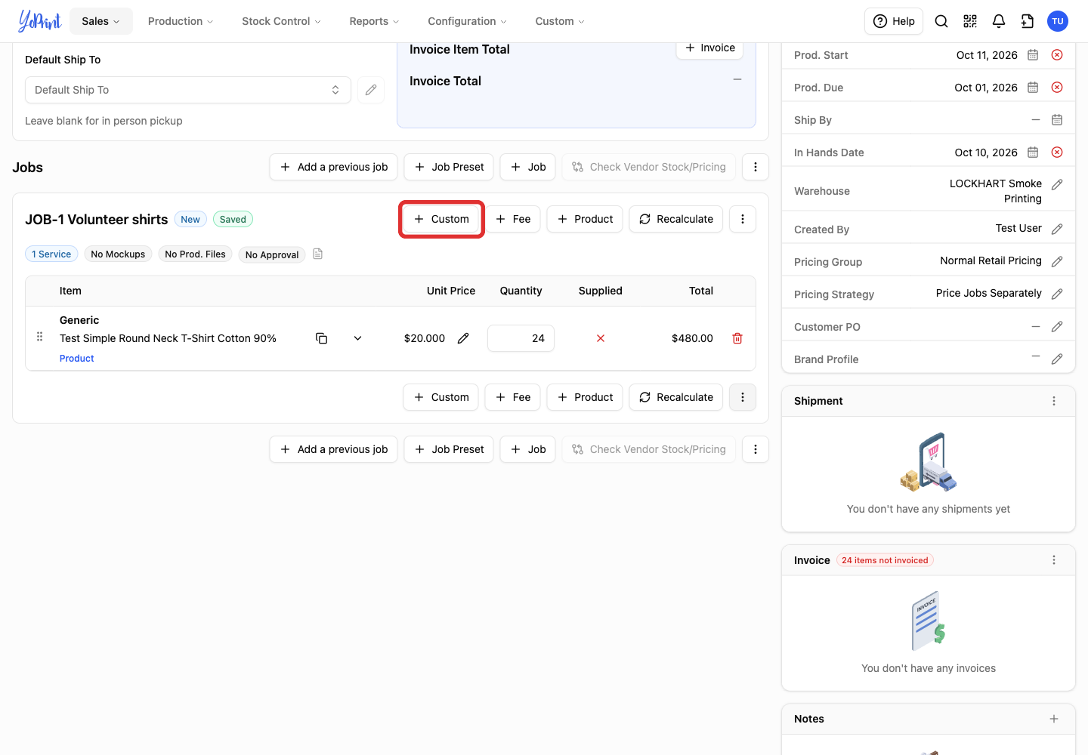Open the search magnifier icon in header

point(941,21)
